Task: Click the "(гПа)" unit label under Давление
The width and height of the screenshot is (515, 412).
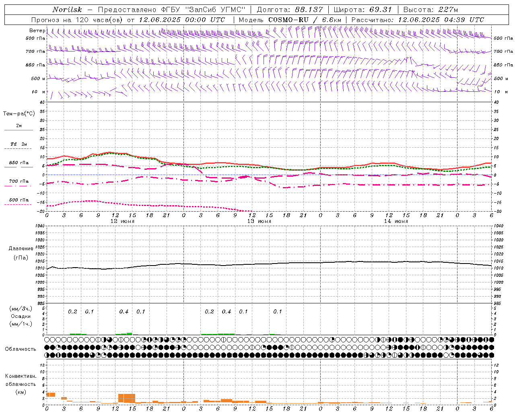Action: (x=21, y=258)
